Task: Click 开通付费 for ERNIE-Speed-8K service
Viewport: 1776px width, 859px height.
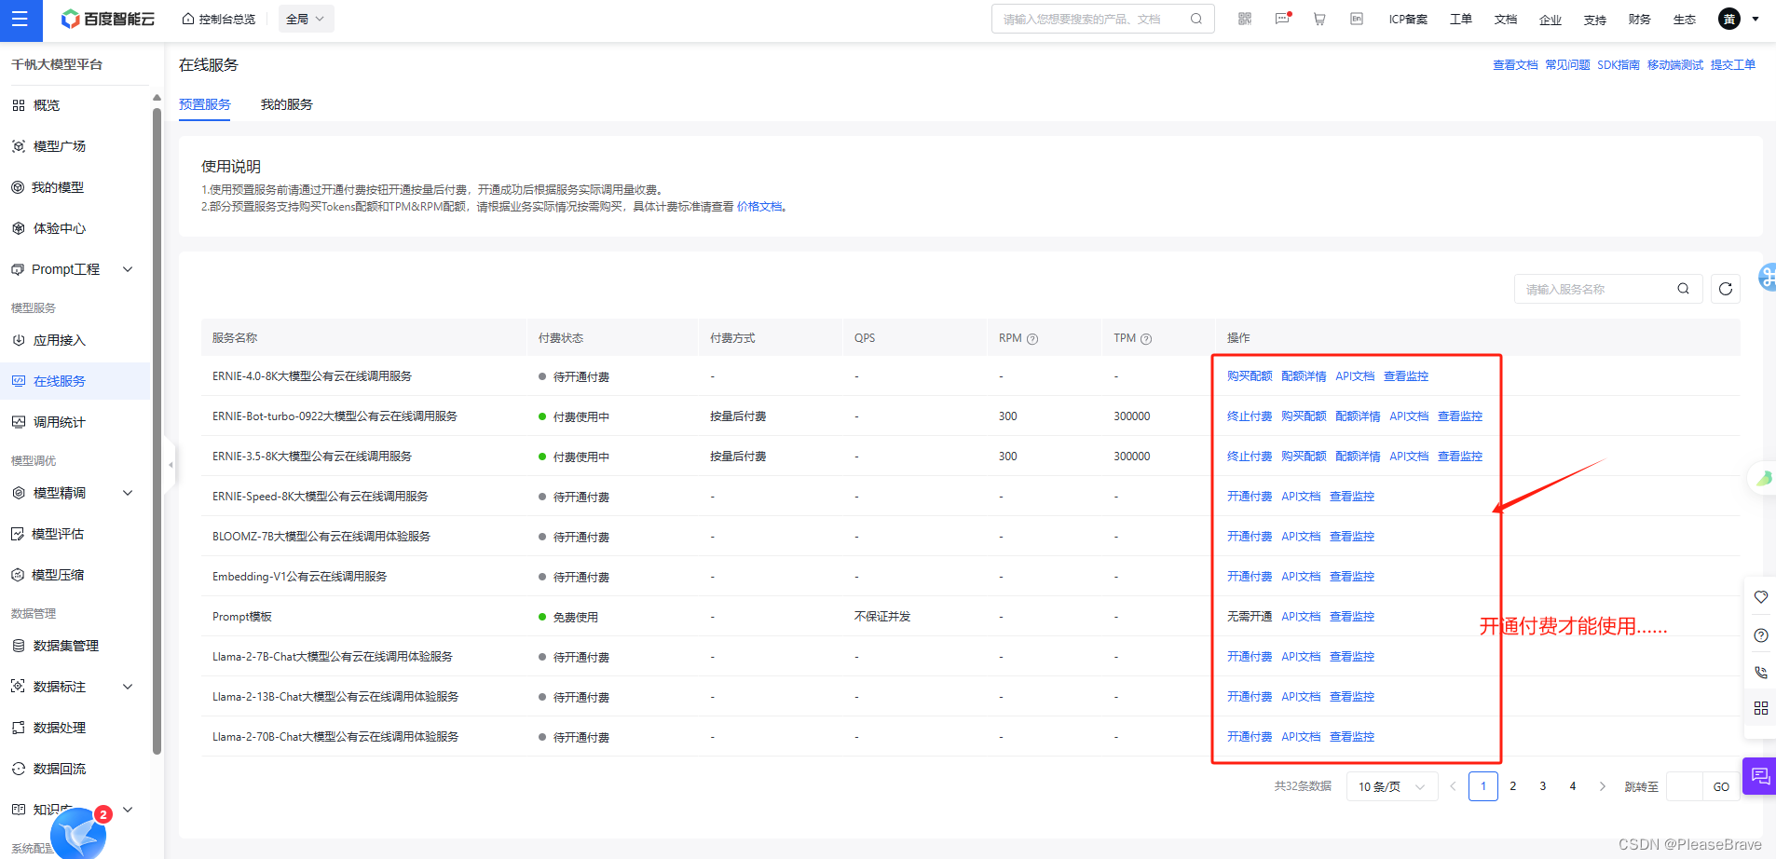Action: tap(1250, 497)
